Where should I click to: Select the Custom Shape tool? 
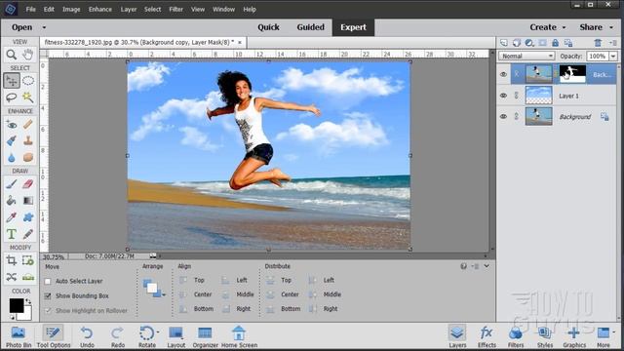[28, 217]
